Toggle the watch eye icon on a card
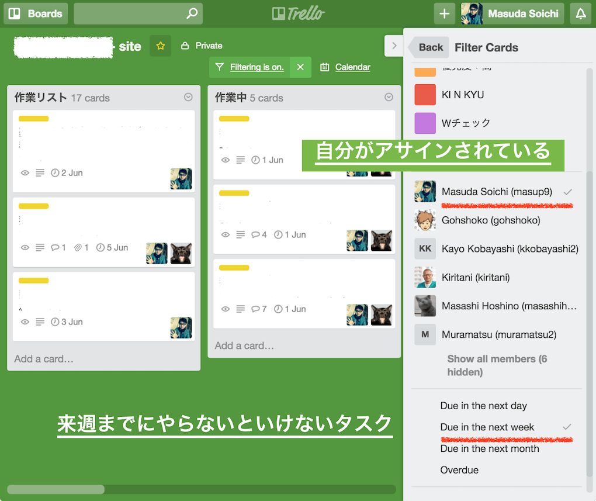 [x=24, y=173]
